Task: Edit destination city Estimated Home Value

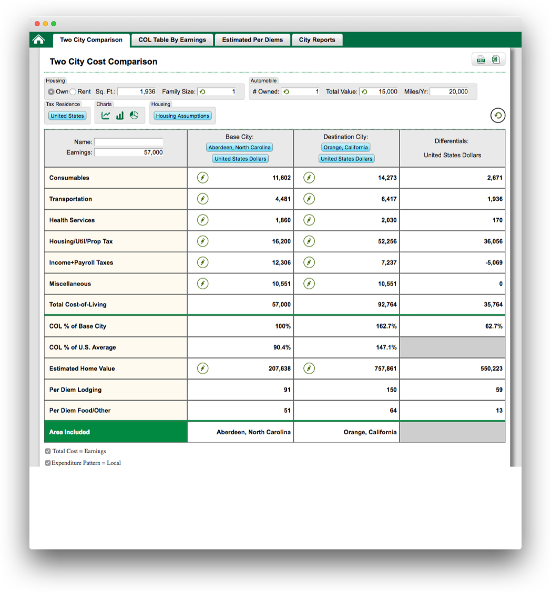Action: click(309, 368)
